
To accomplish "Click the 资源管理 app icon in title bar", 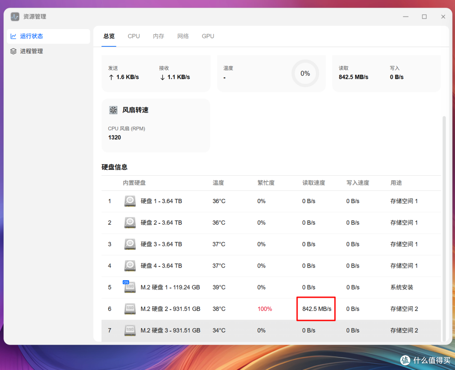I will tap(15, 16).
